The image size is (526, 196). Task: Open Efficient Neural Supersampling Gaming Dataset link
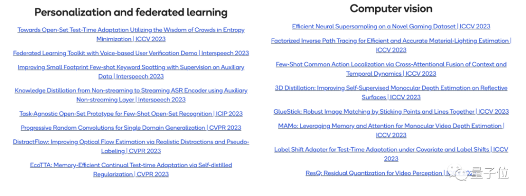tap(391, 26)
